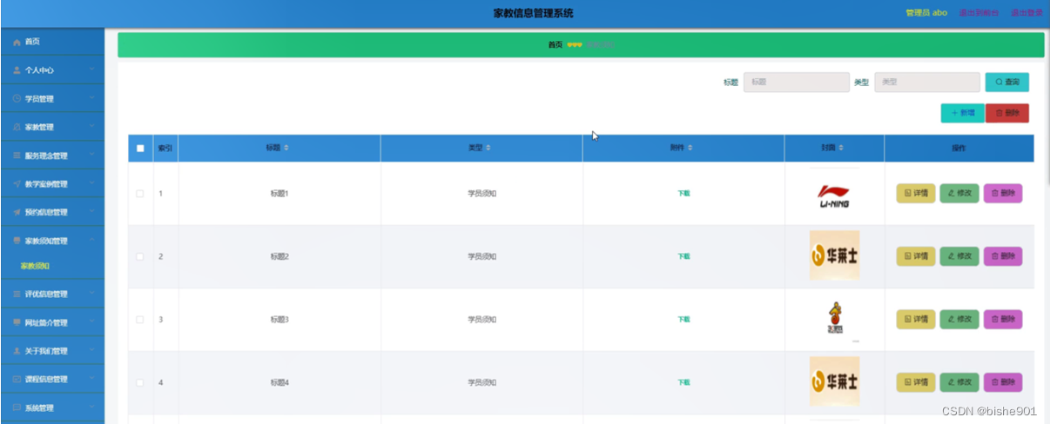
Task: Click the LI-NING cover thumbnail in row 1
Action: tap(834, 195)
